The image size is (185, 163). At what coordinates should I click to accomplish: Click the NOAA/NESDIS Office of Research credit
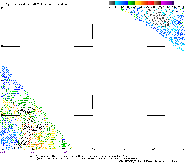point(147,161)
